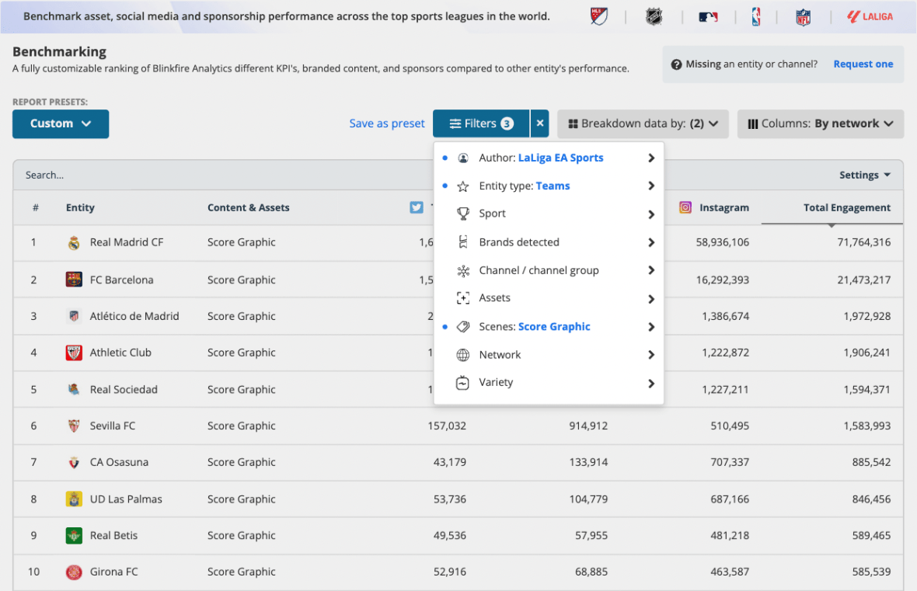Click the Request one link
This screenshot has height=591, width=917.
pos(863,64)
